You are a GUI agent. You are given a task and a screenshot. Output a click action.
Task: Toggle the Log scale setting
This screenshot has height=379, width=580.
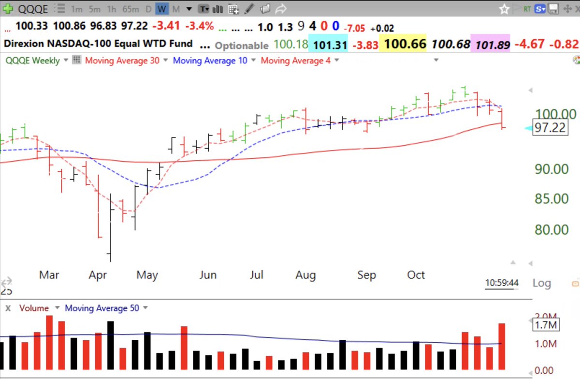pos(541,283)
